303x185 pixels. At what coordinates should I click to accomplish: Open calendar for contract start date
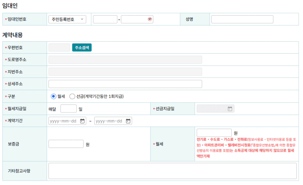[82, 121]
